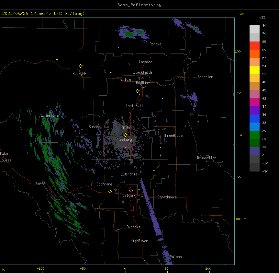Click the ThreeHills label
This screenshot has height=273, width=279.
[x=173, y=136]
